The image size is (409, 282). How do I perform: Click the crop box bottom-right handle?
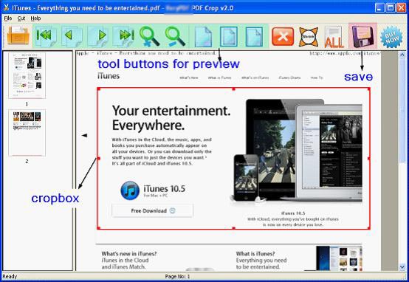369,228
